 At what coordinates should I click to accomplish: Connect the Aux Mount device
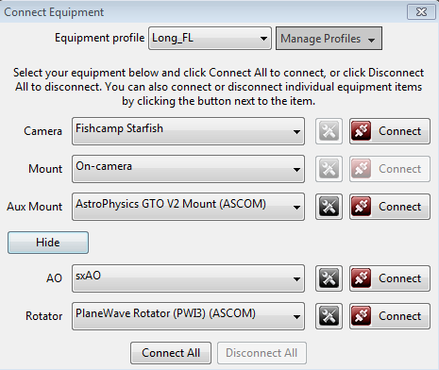390,207
